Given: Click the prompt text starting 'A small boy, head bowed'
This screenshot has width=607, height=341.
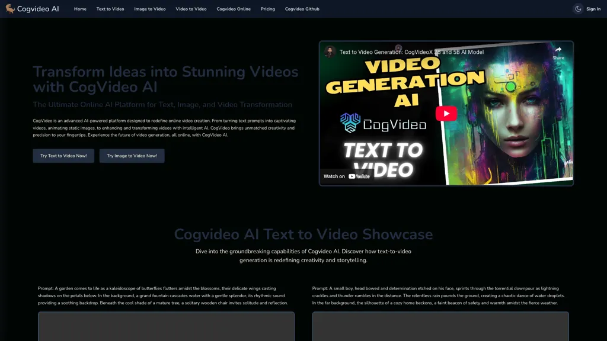Looking at the screenshot, I should tap(438, 295).
